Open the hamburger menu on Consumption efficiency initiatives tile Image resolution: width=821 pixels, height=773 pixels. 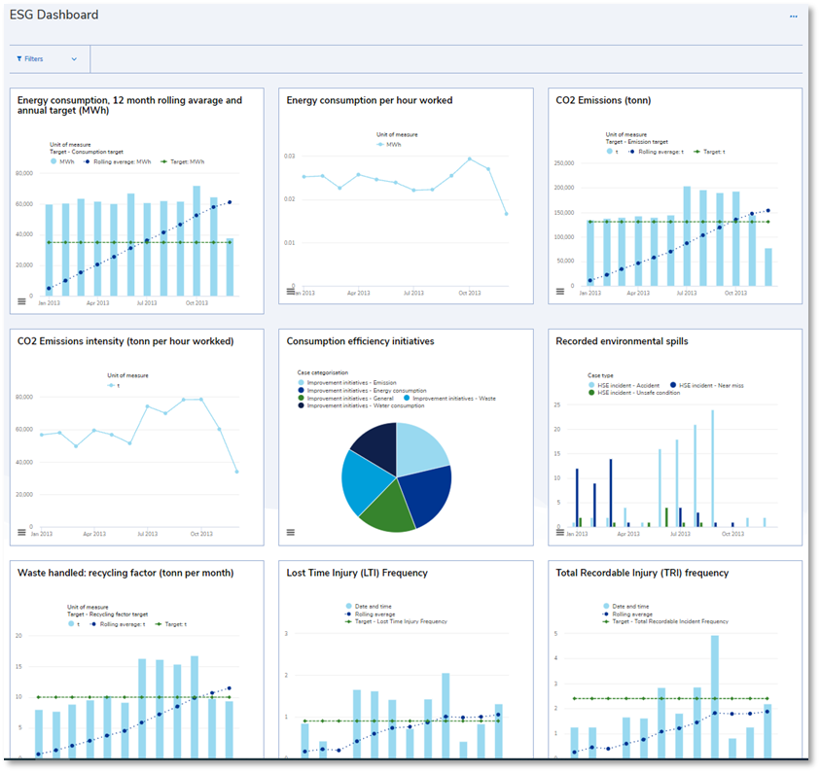pos(289,531)
